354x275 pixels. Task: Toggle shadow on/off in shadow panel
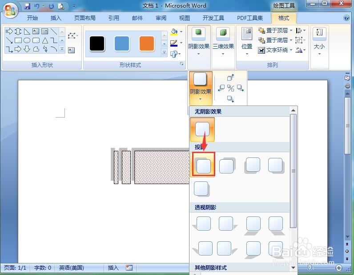(230, 88)
